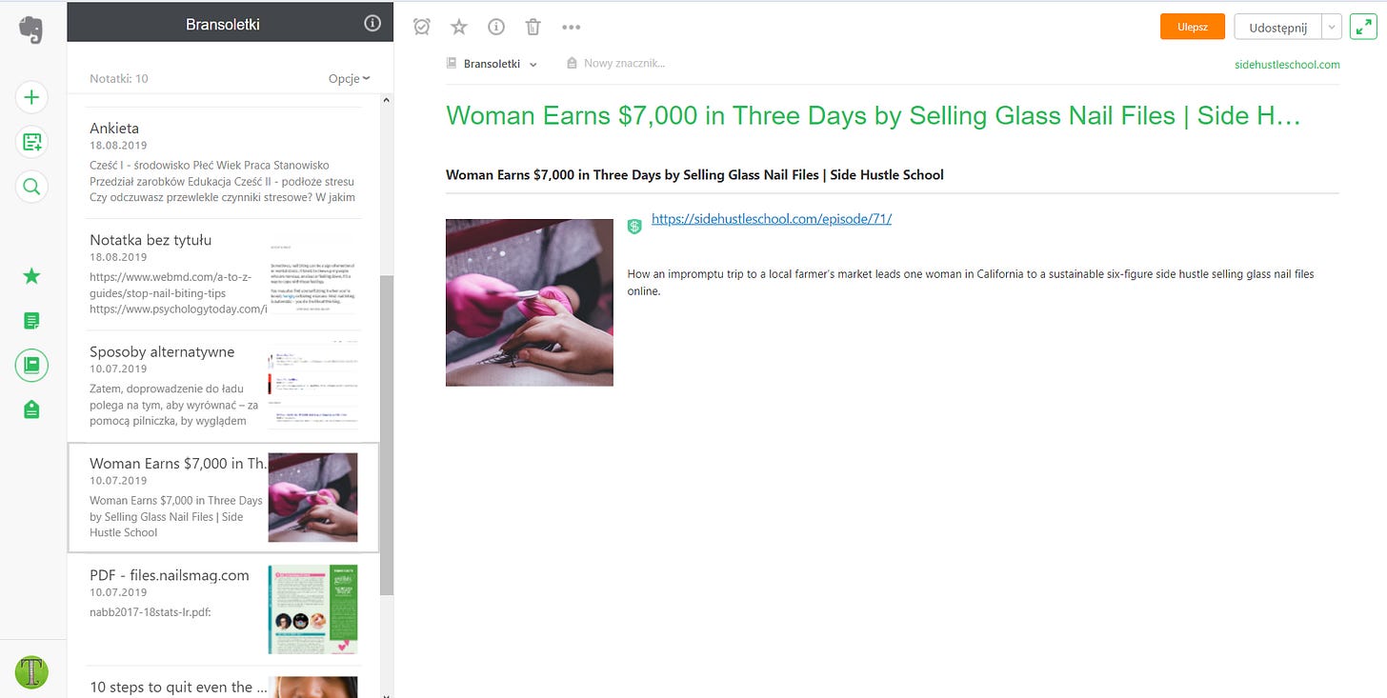This screenshot has width=1387, height=698.
Task: Click Woman Earns note list thumbnail
Action: (x=313, y=497)
